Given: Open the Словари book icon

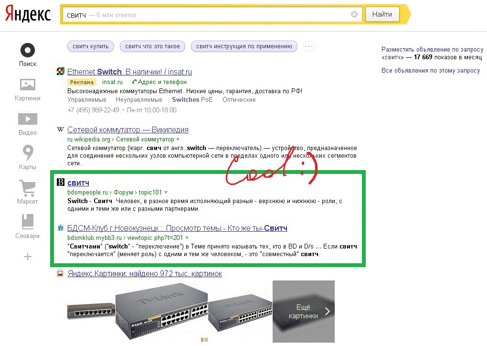Looking at the screenshot, I should (28, 221).
